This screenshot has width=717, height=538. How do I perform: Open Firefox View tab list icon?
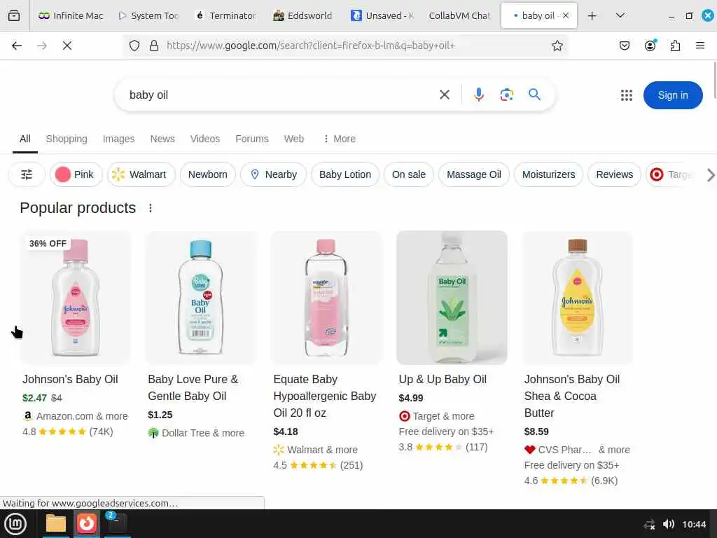point(14,15)
